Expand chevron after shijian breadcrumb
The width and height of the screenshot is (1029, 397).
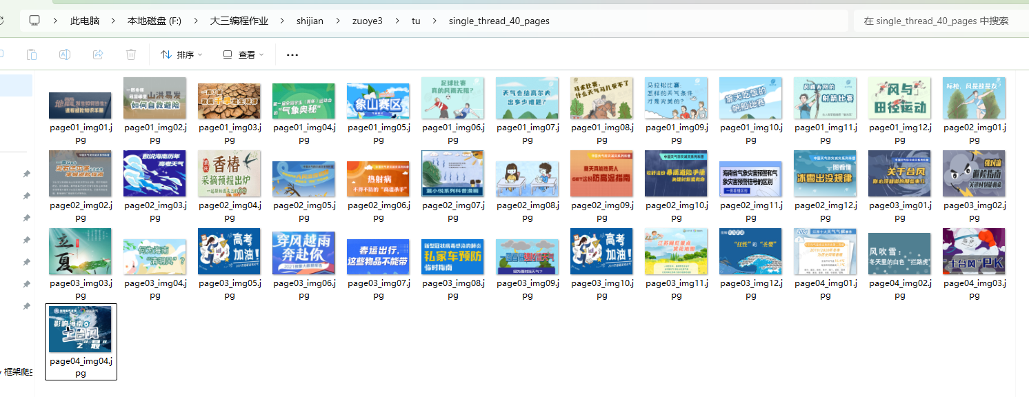tap(337, 21)
